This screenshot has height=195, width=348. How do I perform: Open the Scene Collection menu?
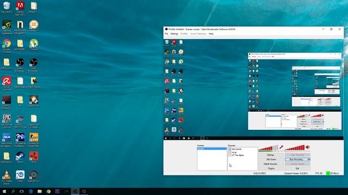coord(198,34)
